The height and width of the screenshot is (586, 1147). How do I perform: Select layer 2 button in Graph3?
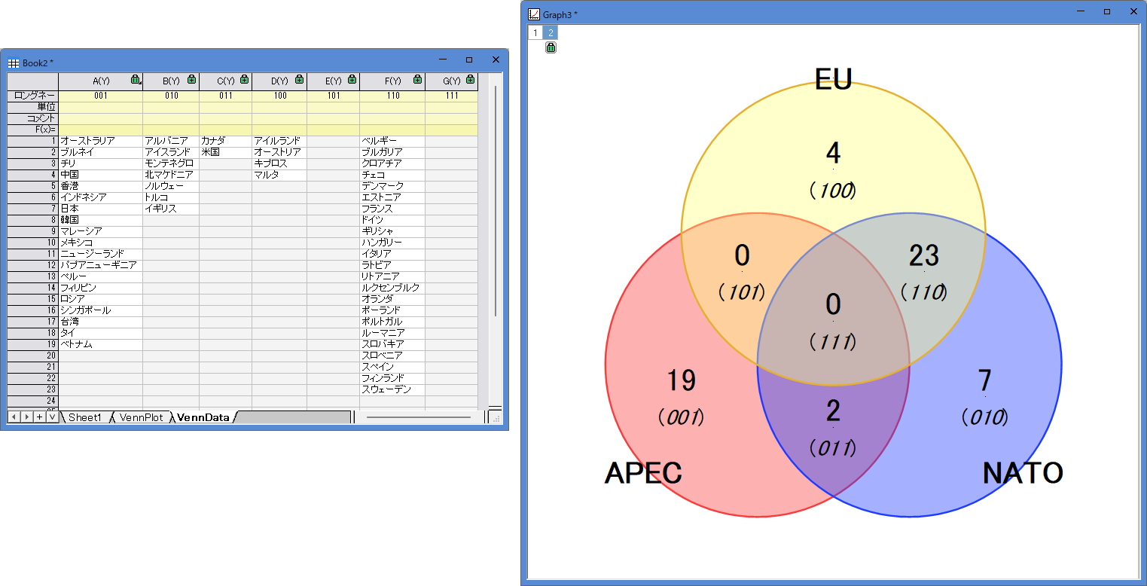point(551,32)
